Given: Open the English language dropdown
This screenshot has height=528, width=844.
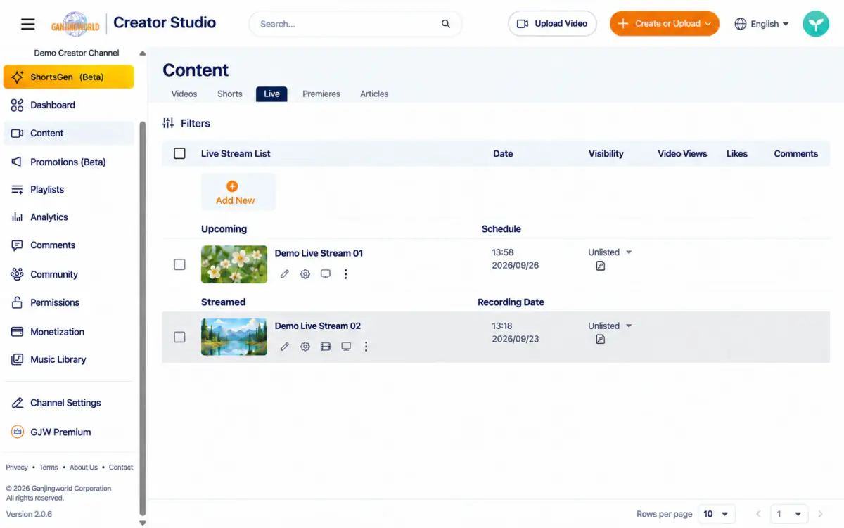Looking at the screenshot, I should pos(762,24).
